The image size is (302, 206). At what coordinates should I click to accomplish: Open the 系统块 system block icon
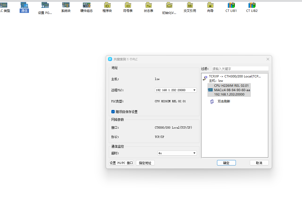[x=66, y=5]
